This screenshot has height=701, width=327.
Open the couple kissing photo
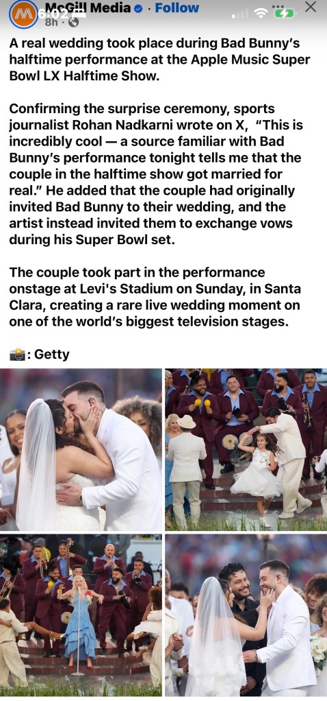[x=81, y=449]
